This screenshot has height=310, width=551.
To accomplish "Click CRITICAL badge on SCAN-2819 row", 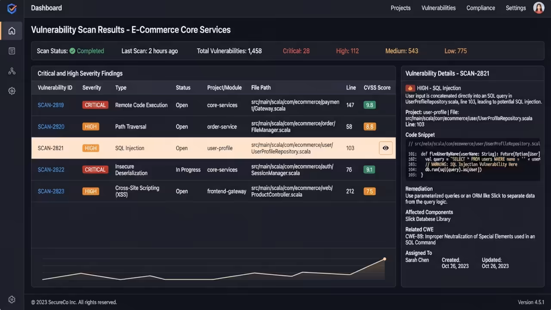I will pos(95,105).
